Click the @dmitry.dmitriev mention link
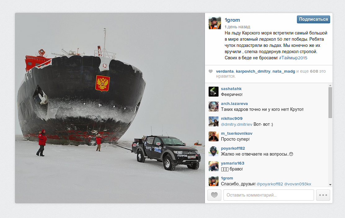This screenshot has width=345, height=218. click(x=237, y=124)
